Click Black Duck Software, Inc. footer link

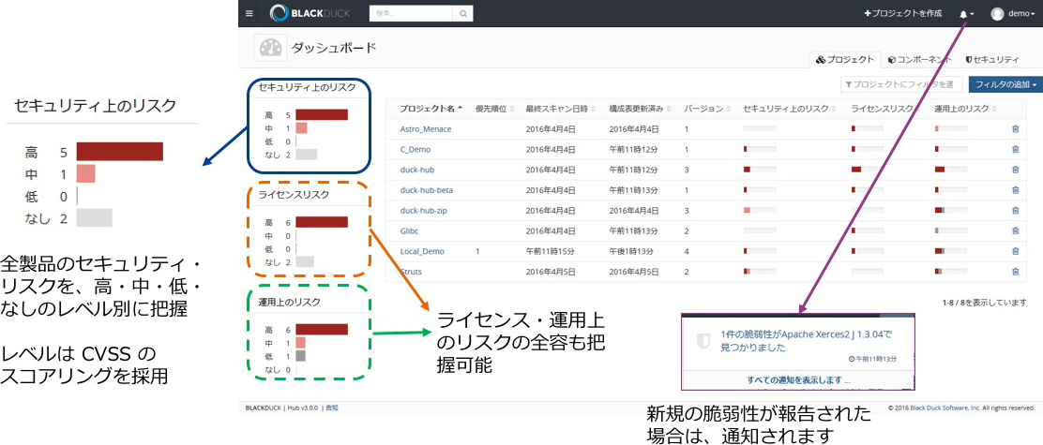click(947, 408)
